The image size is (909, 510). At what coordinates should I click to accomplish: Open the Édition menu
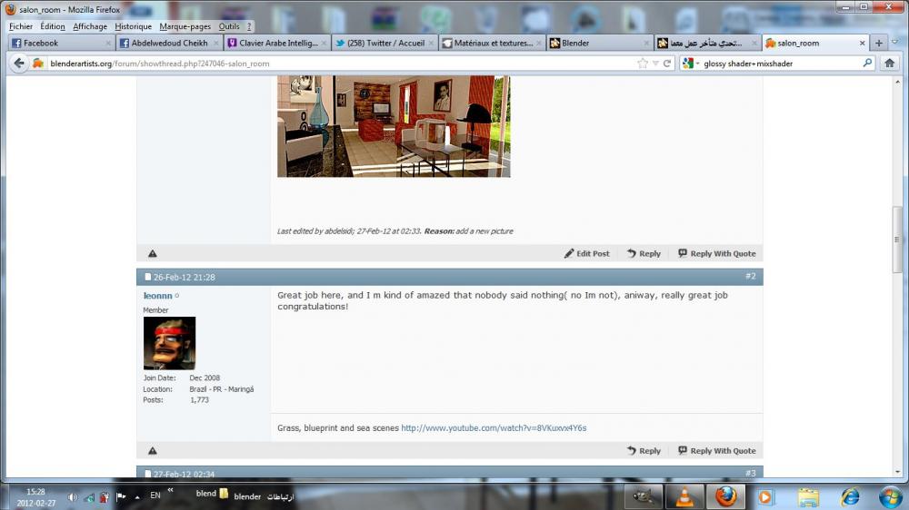pos(53,26)
